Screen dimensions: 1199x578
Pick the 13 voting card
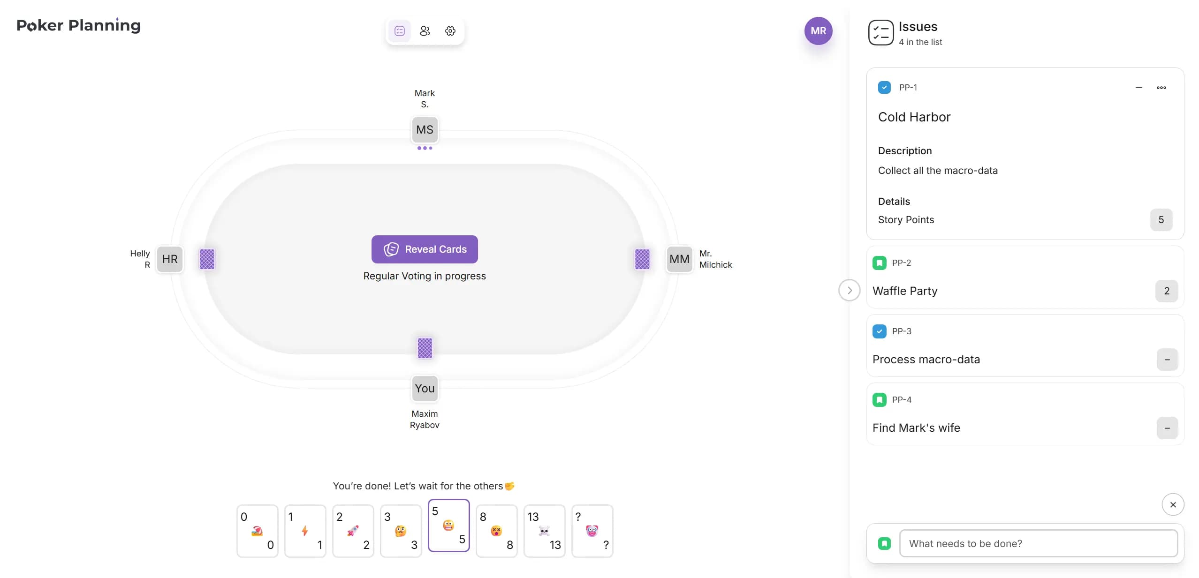pos(544,531)
